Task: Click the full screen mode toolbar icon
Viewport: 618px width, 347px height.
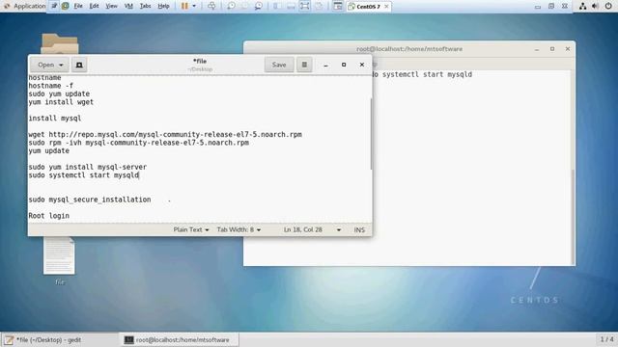Action: [304, 6]
